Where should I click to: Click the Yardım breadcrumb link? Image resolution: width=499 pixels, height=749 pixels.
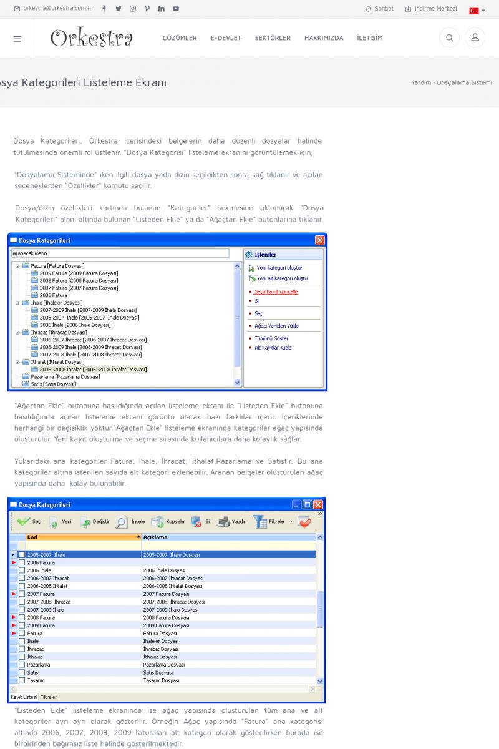421,82
